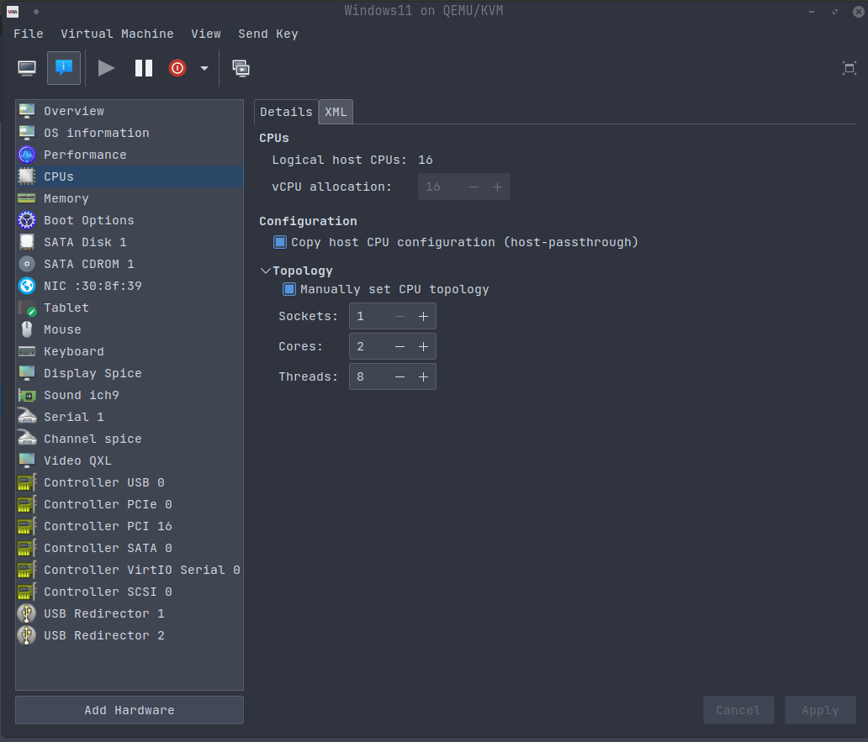This screenshot has width=868, height=742.
Task: Select Performance in the hardware list
Action: pos(85,155)
